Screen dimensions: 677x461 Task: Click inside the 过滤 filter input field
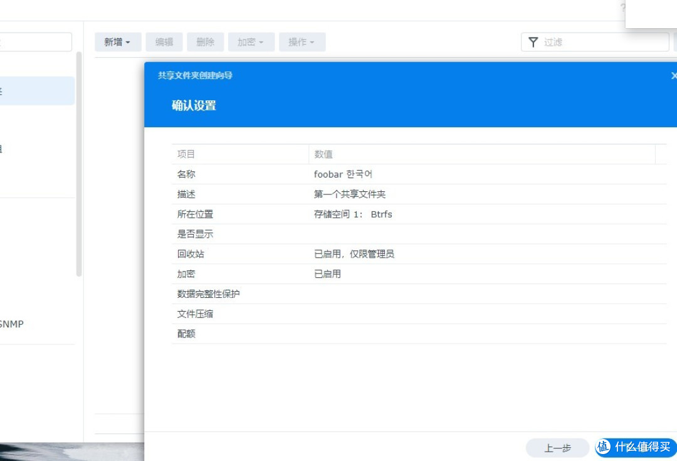(596, 42)
